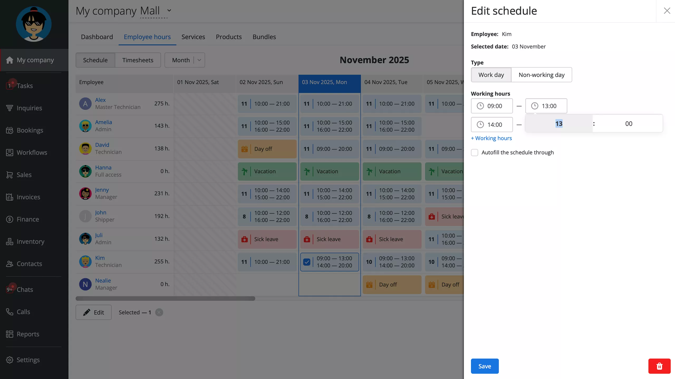The height and width of the screenshot is (379, 675).
Task: Clear selection with the X icon
Action: click(x=159, y=312)
